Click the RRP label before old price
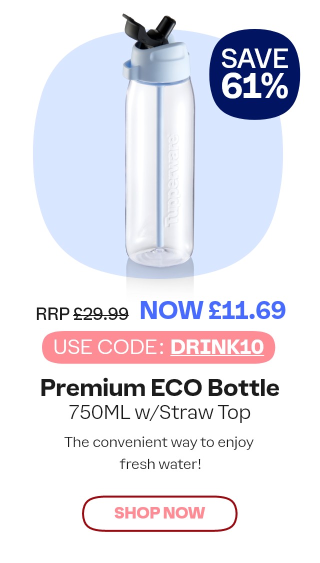Viewport: 320px width, 563px height. [x=53, y=314]
